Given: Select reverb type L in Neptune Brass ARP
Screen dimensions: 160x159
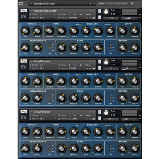Looking at the screenshot, I should pos(110,44).
